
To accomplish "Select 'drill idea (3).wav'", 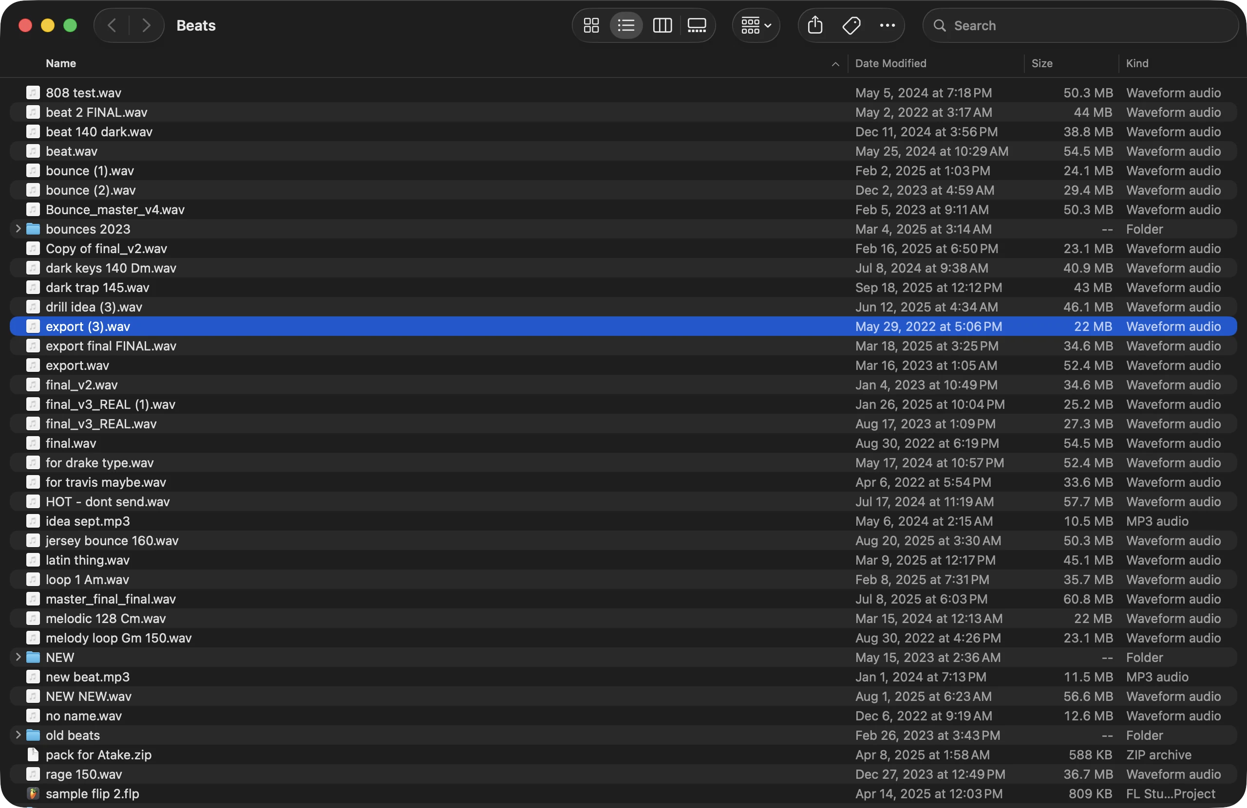I will point(623,307).
